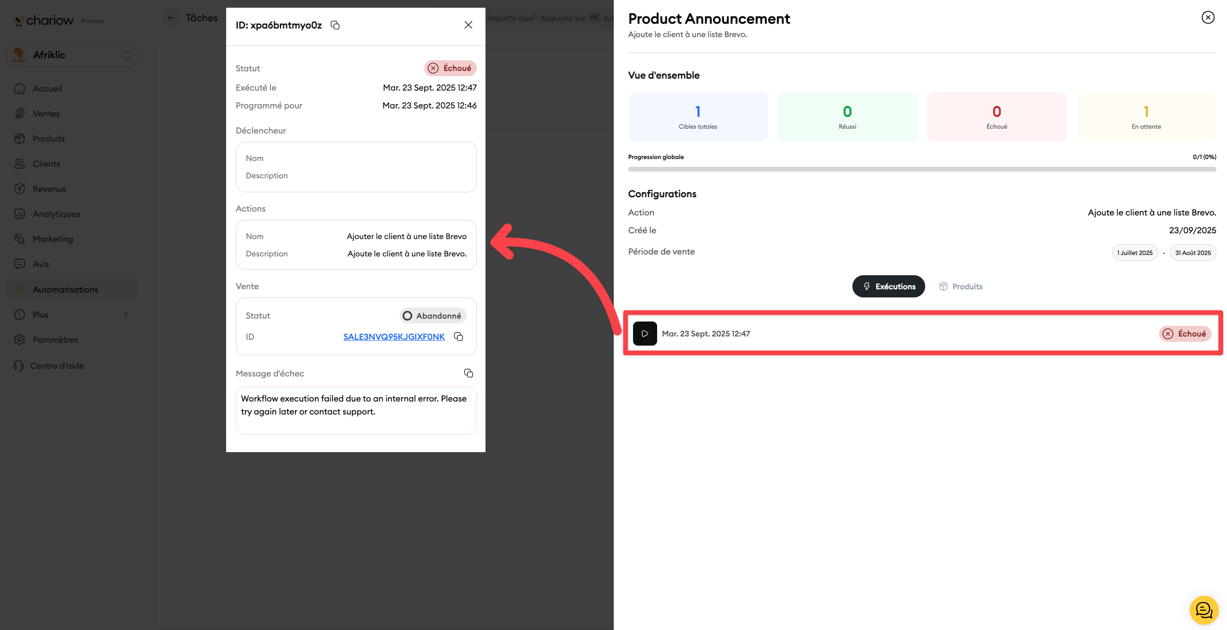Open the Centre d'aide link
The image size is (1227, 630).
(57, 366)
